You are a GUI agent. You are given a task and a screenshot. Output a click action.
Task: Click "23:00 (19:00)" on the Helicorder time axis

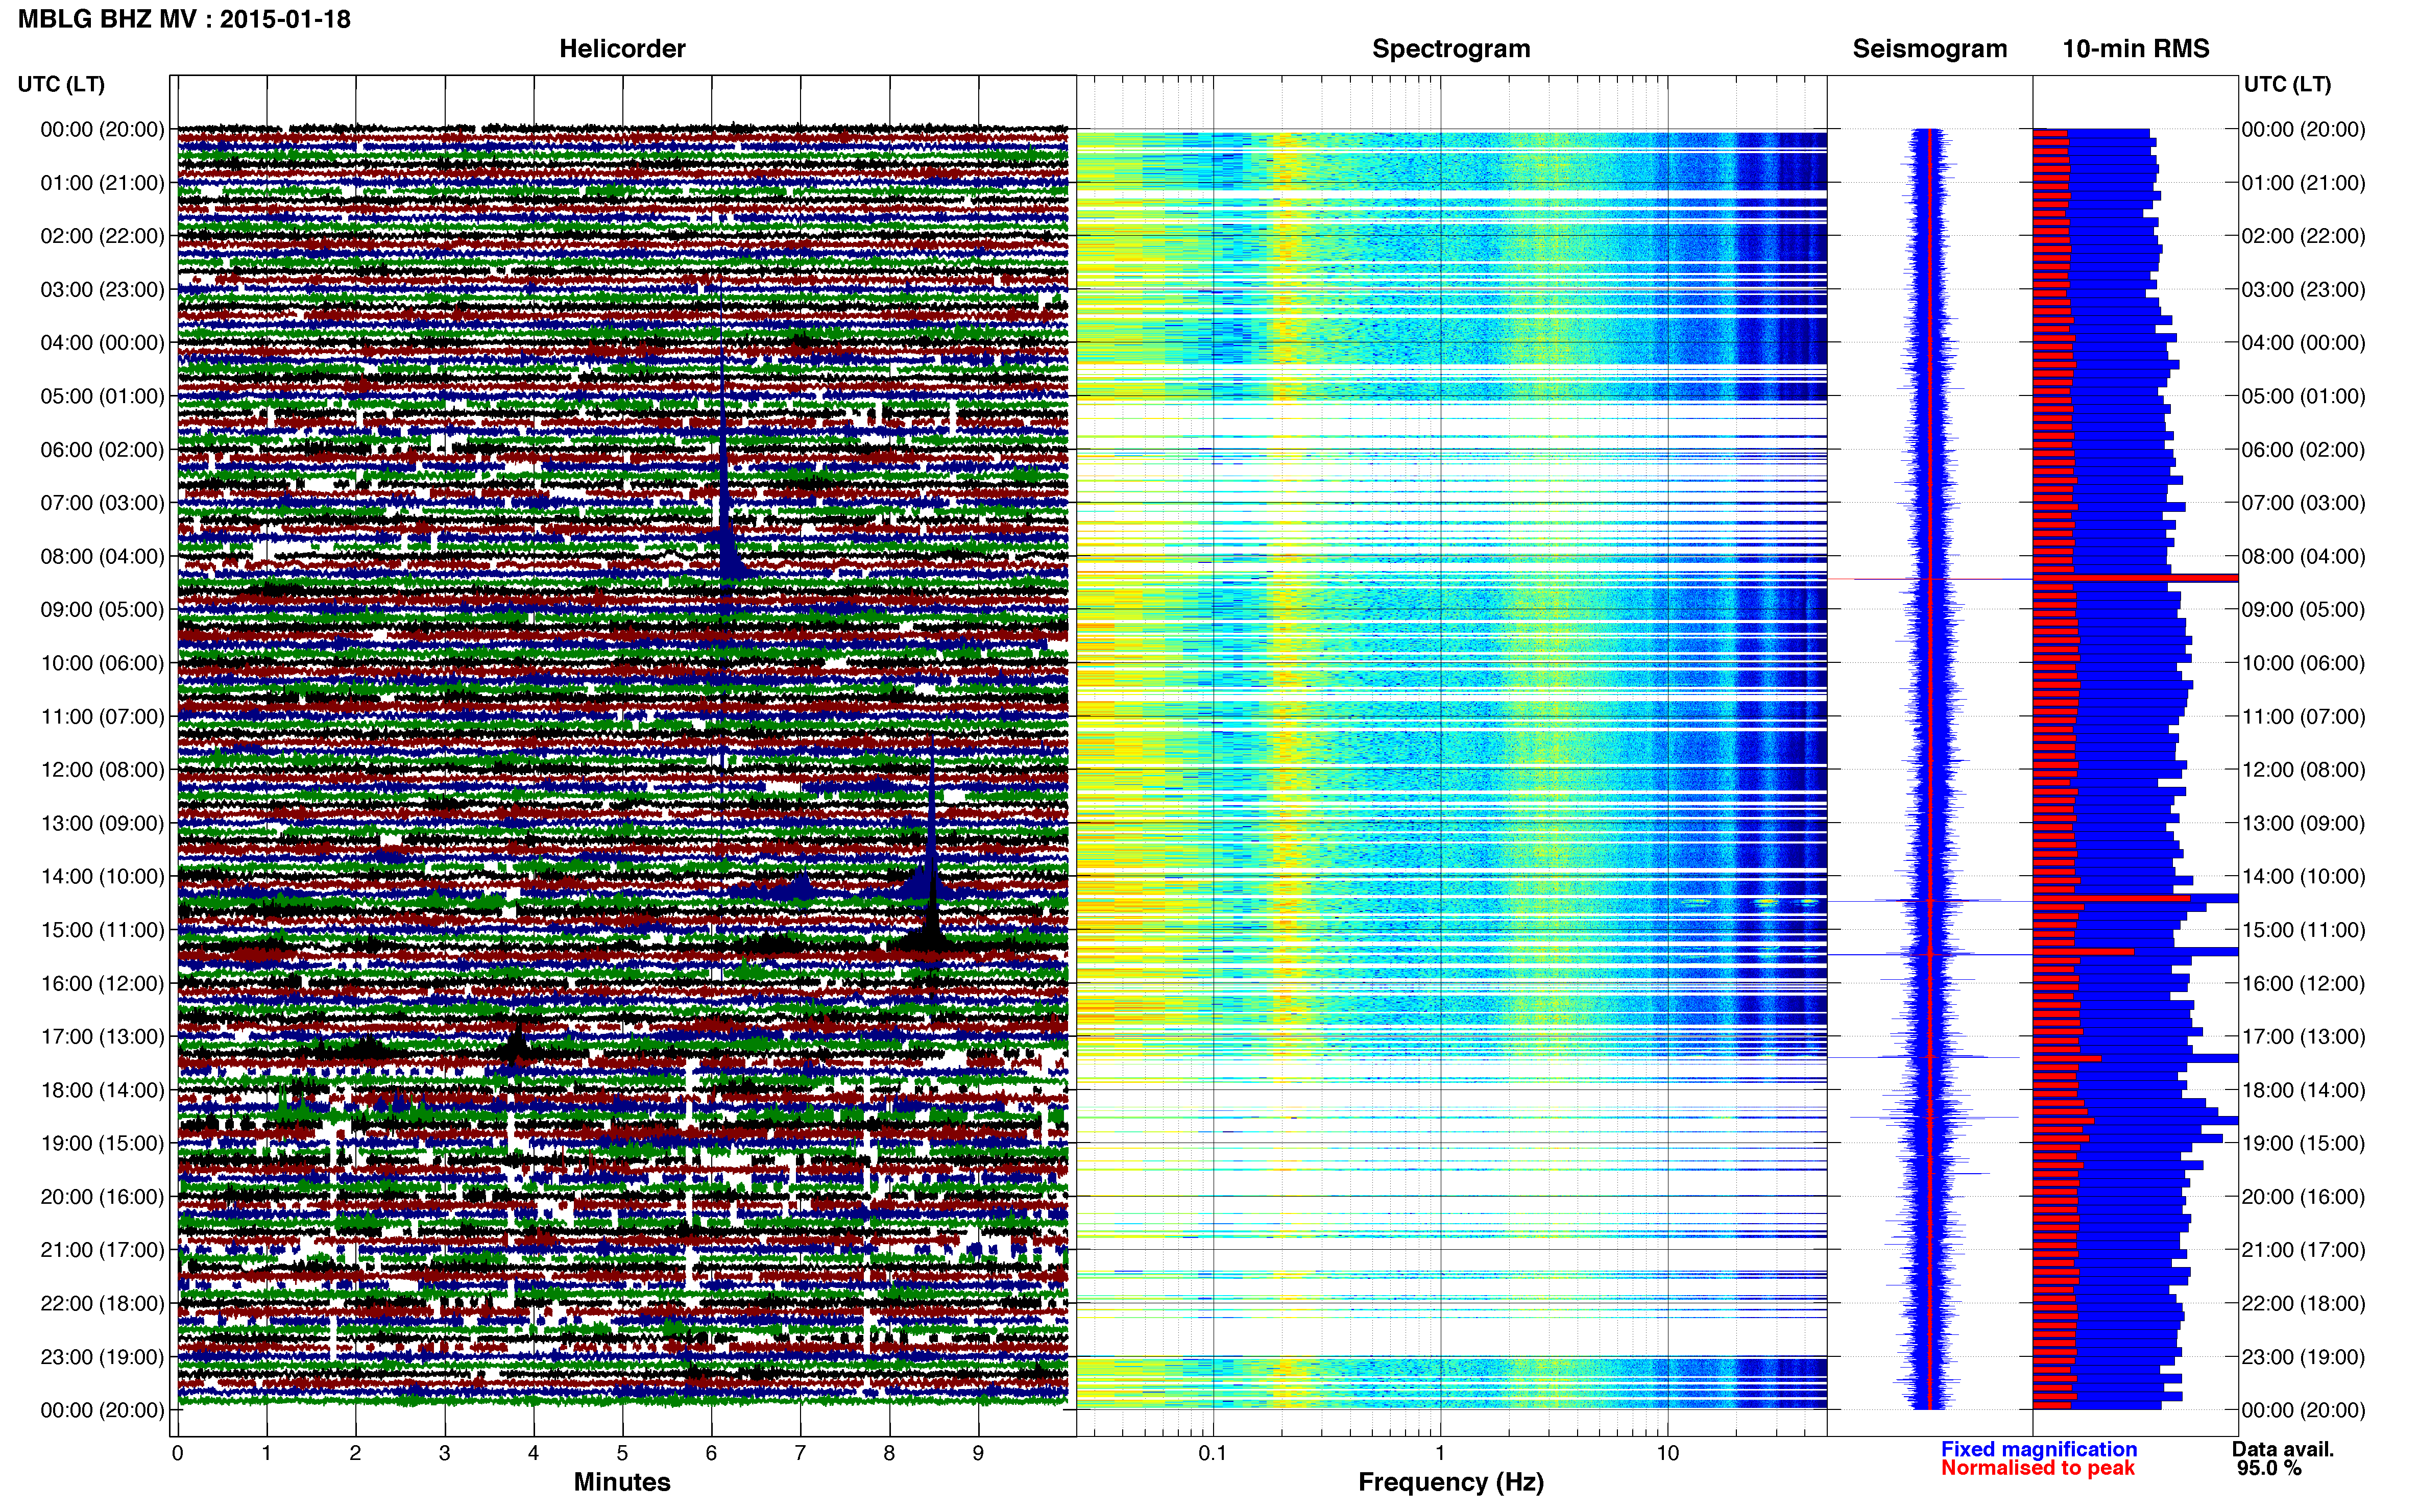(x=102, y=1357)
